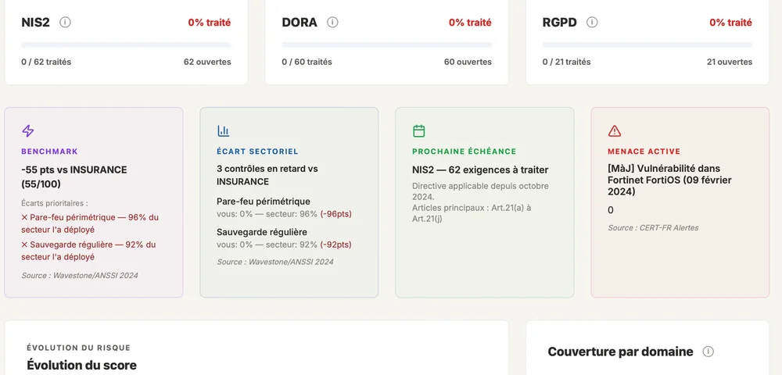Click the info icon next to DORA
The image size is (782, 375).
pos(332,23)
